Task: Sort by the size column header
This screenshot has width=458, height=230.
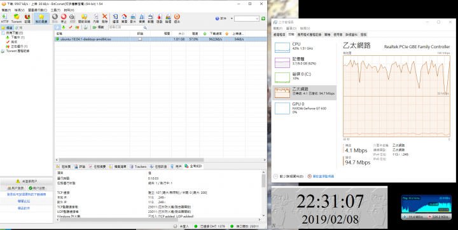Action: (x=178, y=34)
